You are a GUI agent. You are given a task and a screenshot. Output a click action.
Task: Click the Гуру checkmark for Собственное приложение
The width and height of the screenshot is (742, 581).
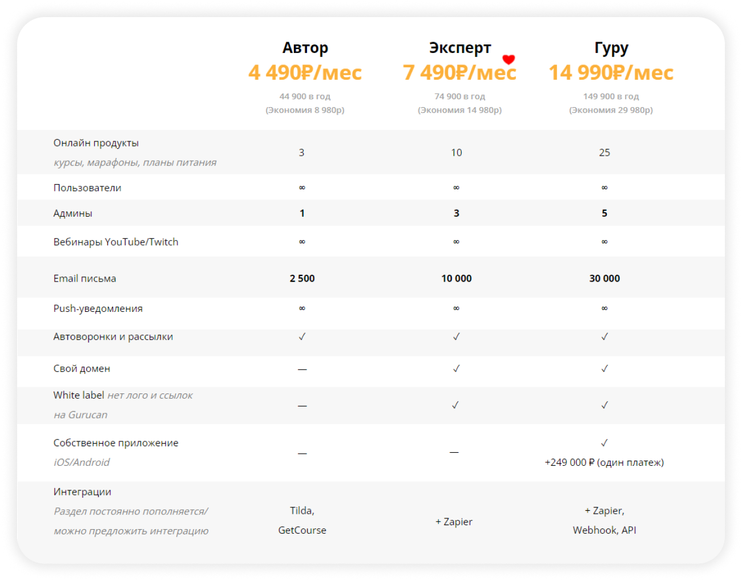tap(604, 442)
